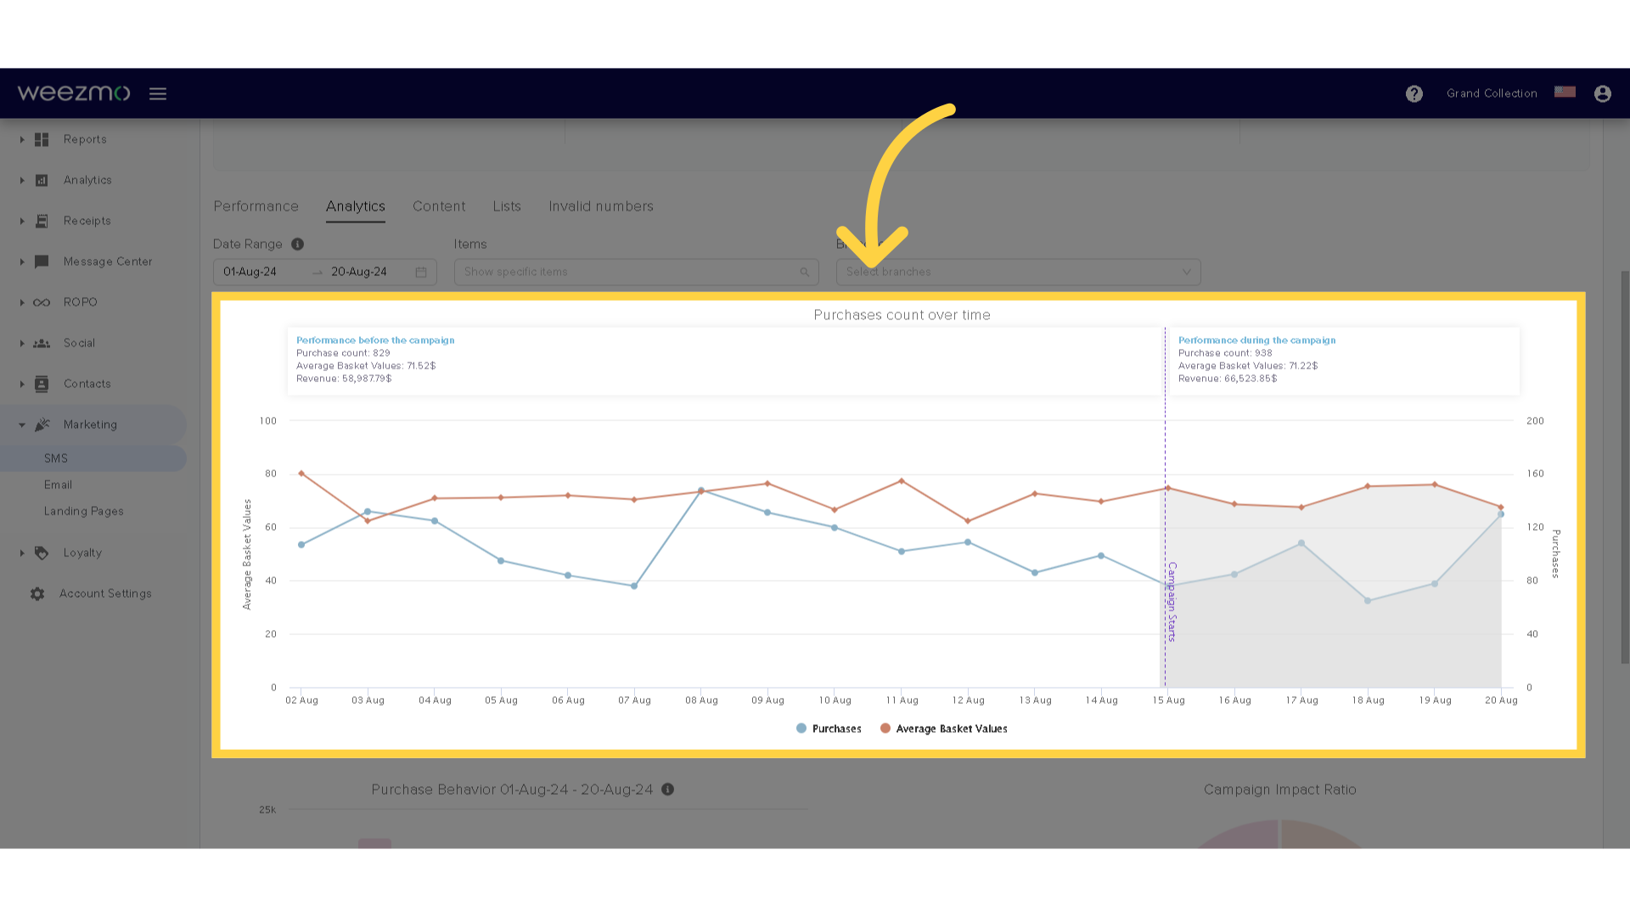Switch to the Performance tab

[256, 206]
